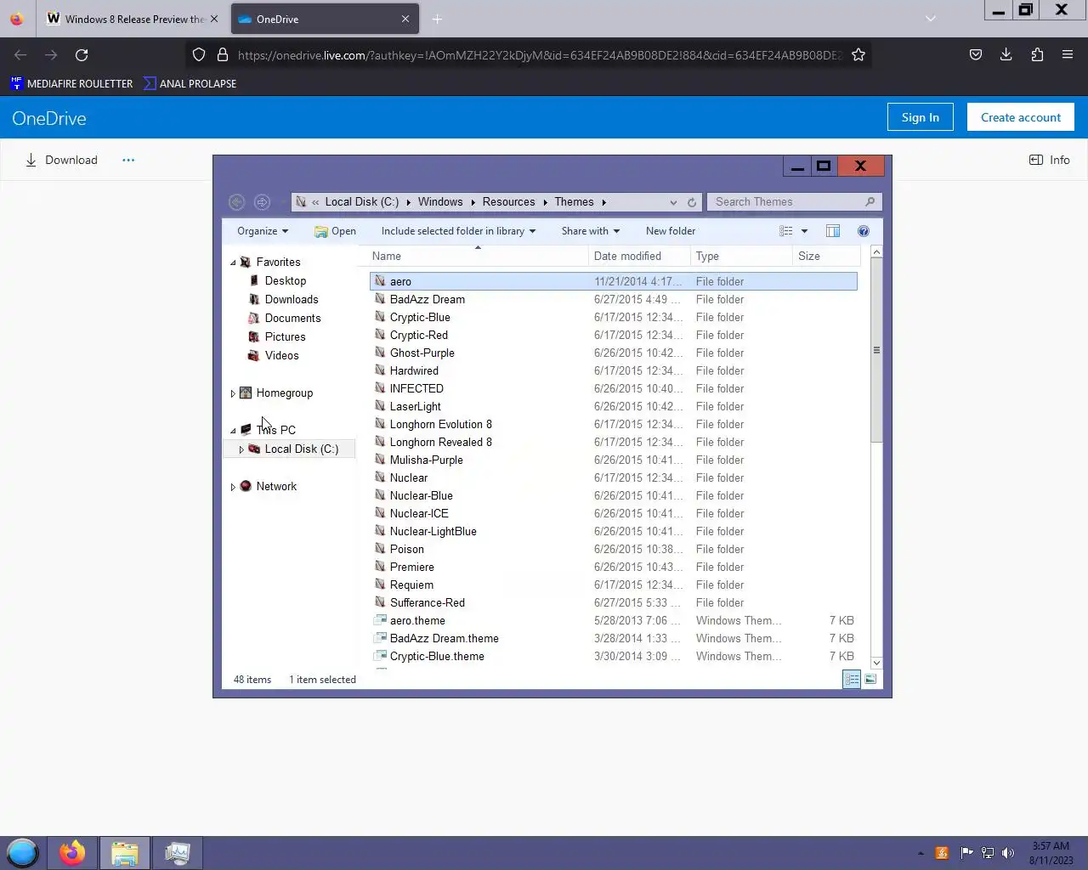Switch to details view icon at bottom
The width and height of the screenshot is (1088, 870).
pyautogui.click(x=851, y=679)
